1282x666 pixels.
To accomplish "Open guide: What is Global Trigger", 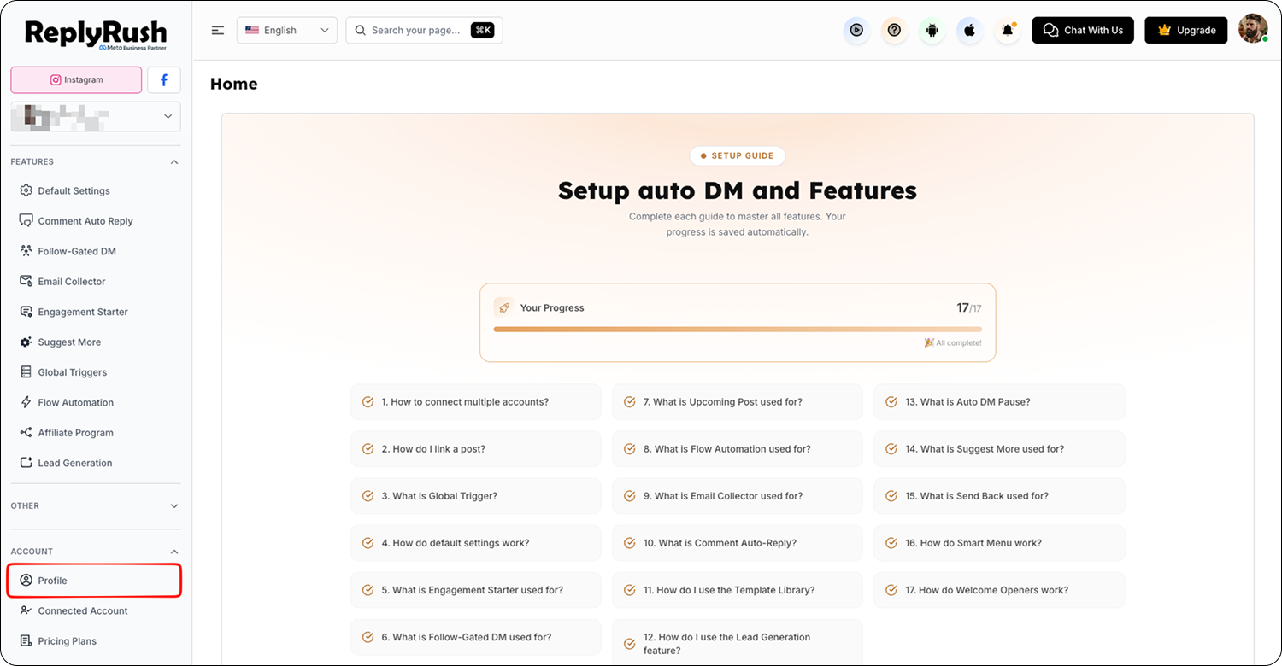I will [x=475, y=496].
